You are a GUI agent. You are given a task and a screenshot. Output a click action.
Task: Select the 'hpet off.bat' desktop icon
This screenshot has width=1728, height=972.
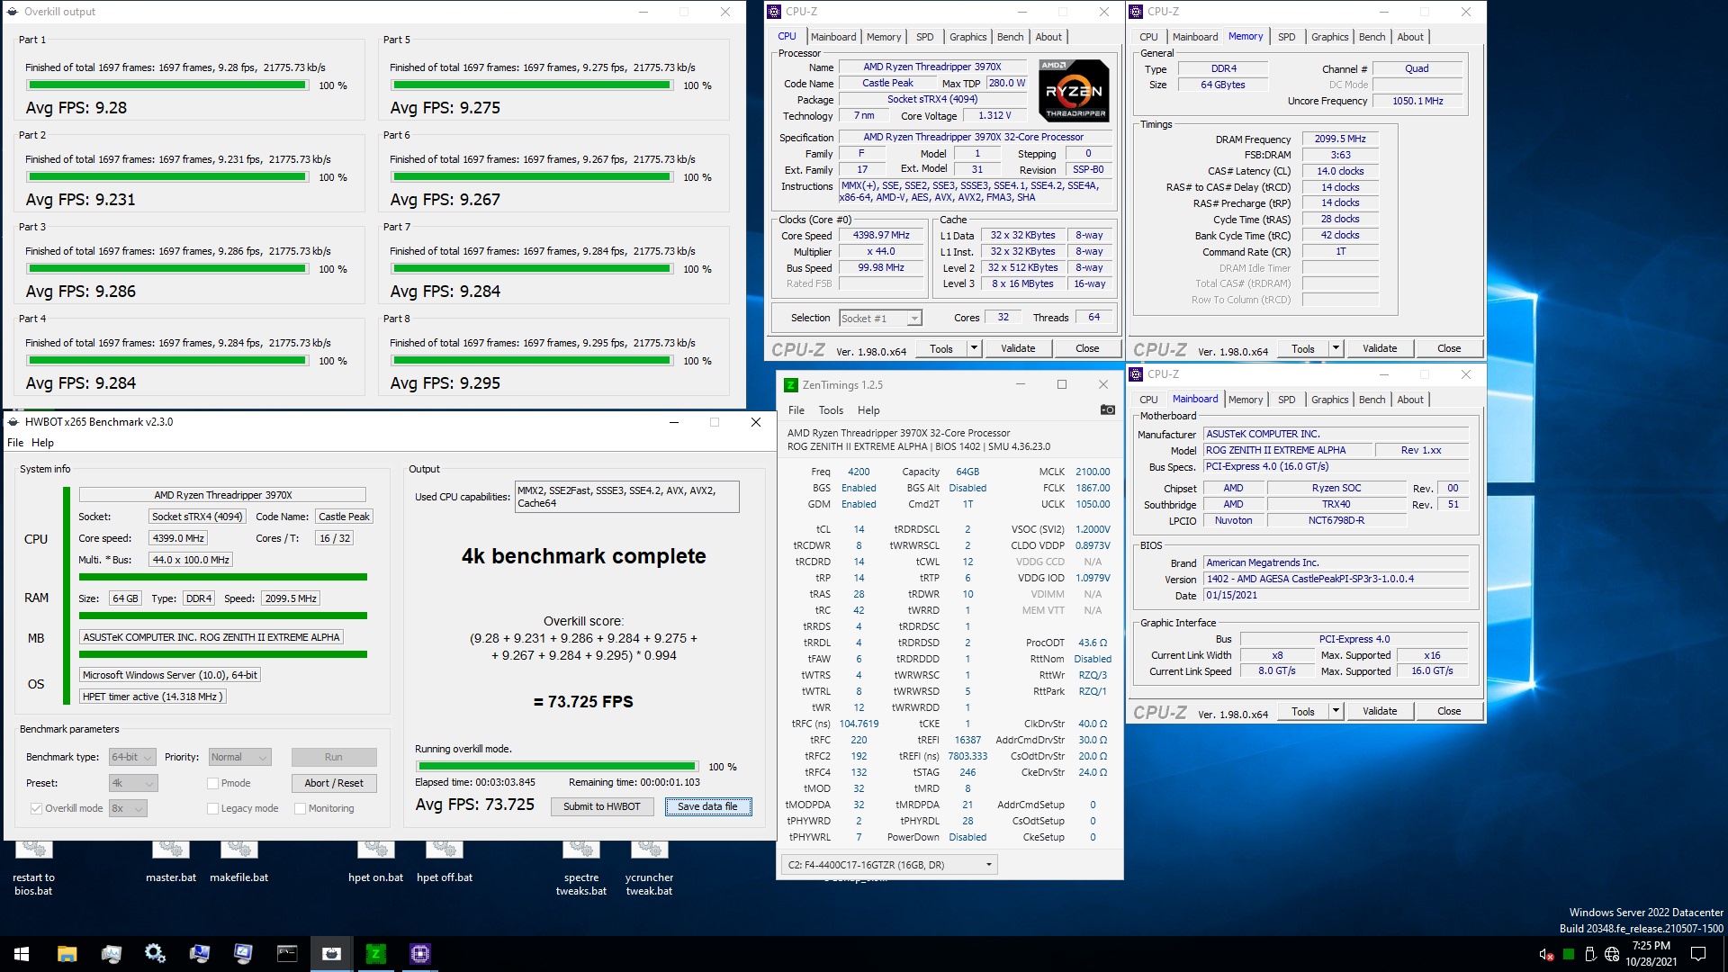[x=445, y=860]
